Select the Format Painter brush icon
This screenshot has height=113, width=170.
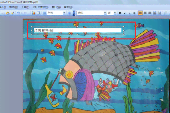click(x=13, y=13)
